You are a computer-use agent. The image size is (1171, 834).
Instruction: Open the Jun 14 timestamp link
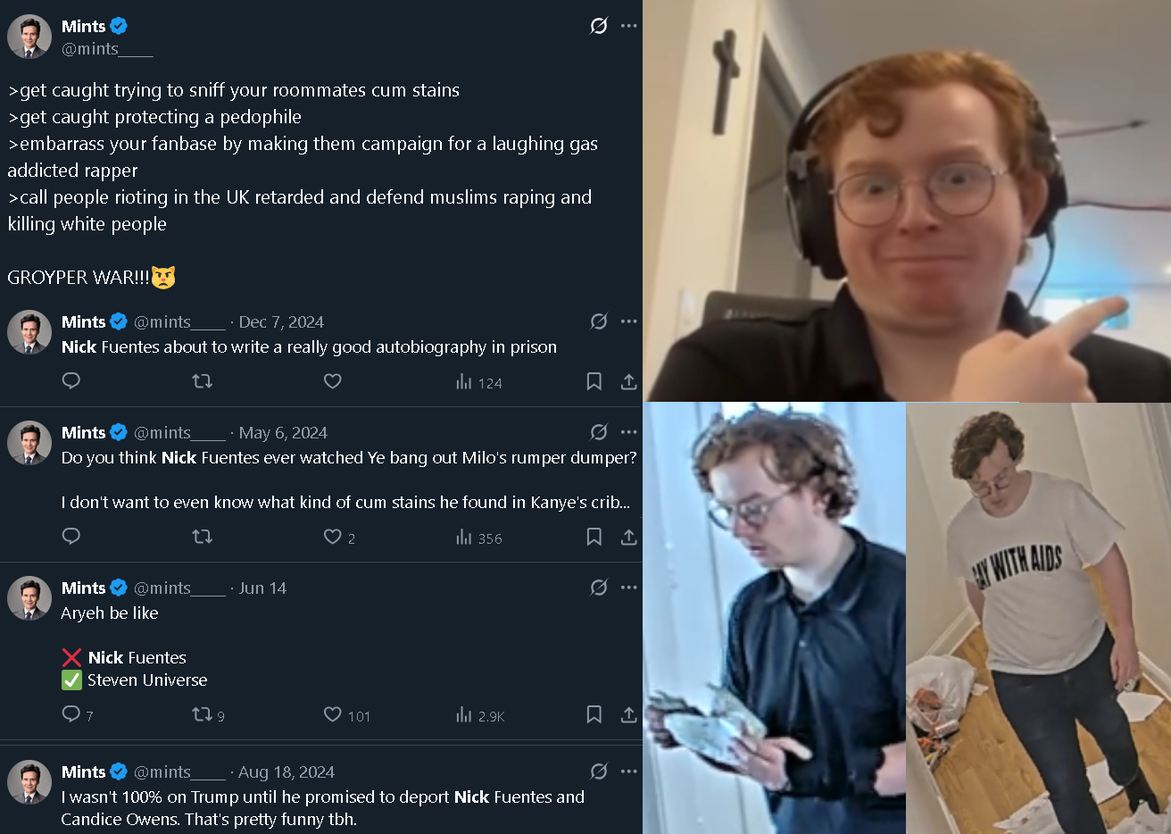pos(262,588)
